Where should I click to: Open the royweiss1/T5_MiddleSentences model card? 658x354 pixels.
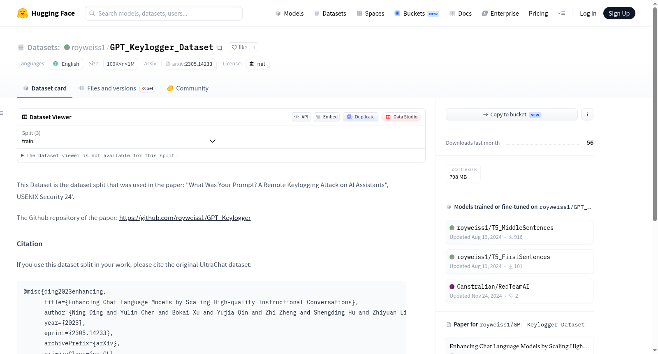point(519,232)
